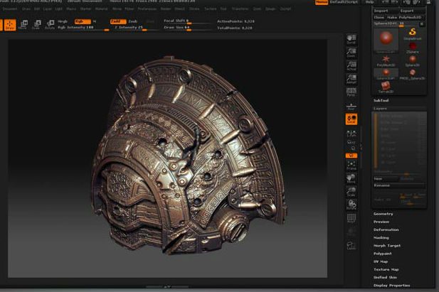Expand the UV Map section
Image resolution: width=439 pixels, height=292 pixels.
pyautogui.click(x=381, y=261)
